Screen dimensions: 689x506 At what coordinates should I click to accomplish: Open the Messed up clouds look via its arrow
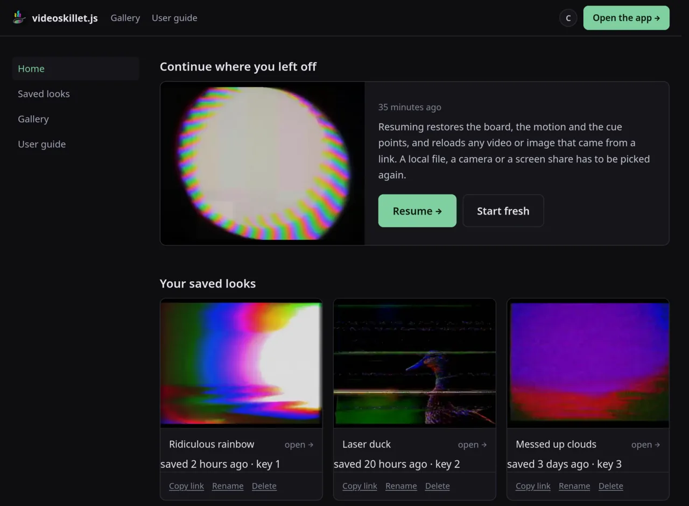coord(645,445)
